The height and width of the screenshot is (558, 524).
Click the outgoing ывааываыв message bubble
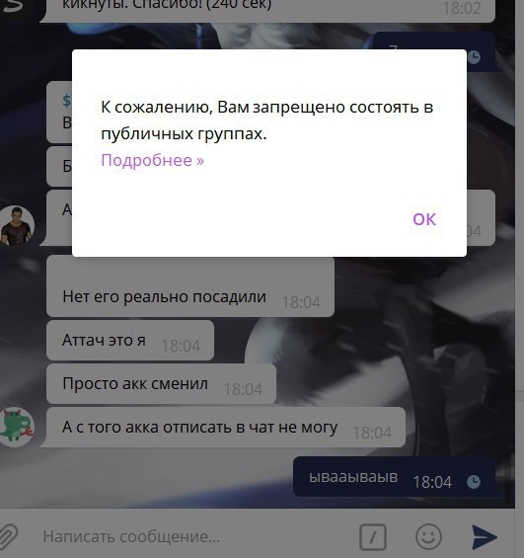pyautogui.click(x=395, y=477)
